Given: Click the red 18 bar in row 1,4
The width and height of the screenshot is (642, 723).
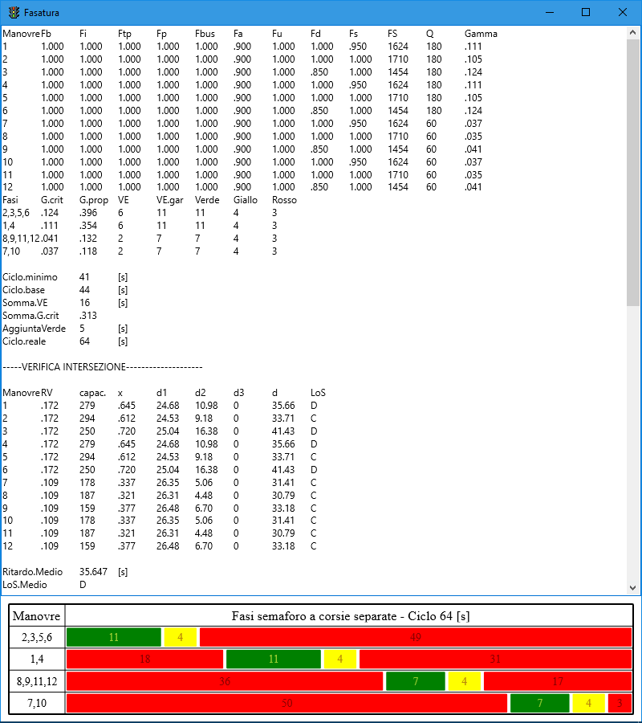Looking at the screenshot, I should (144, 659).
